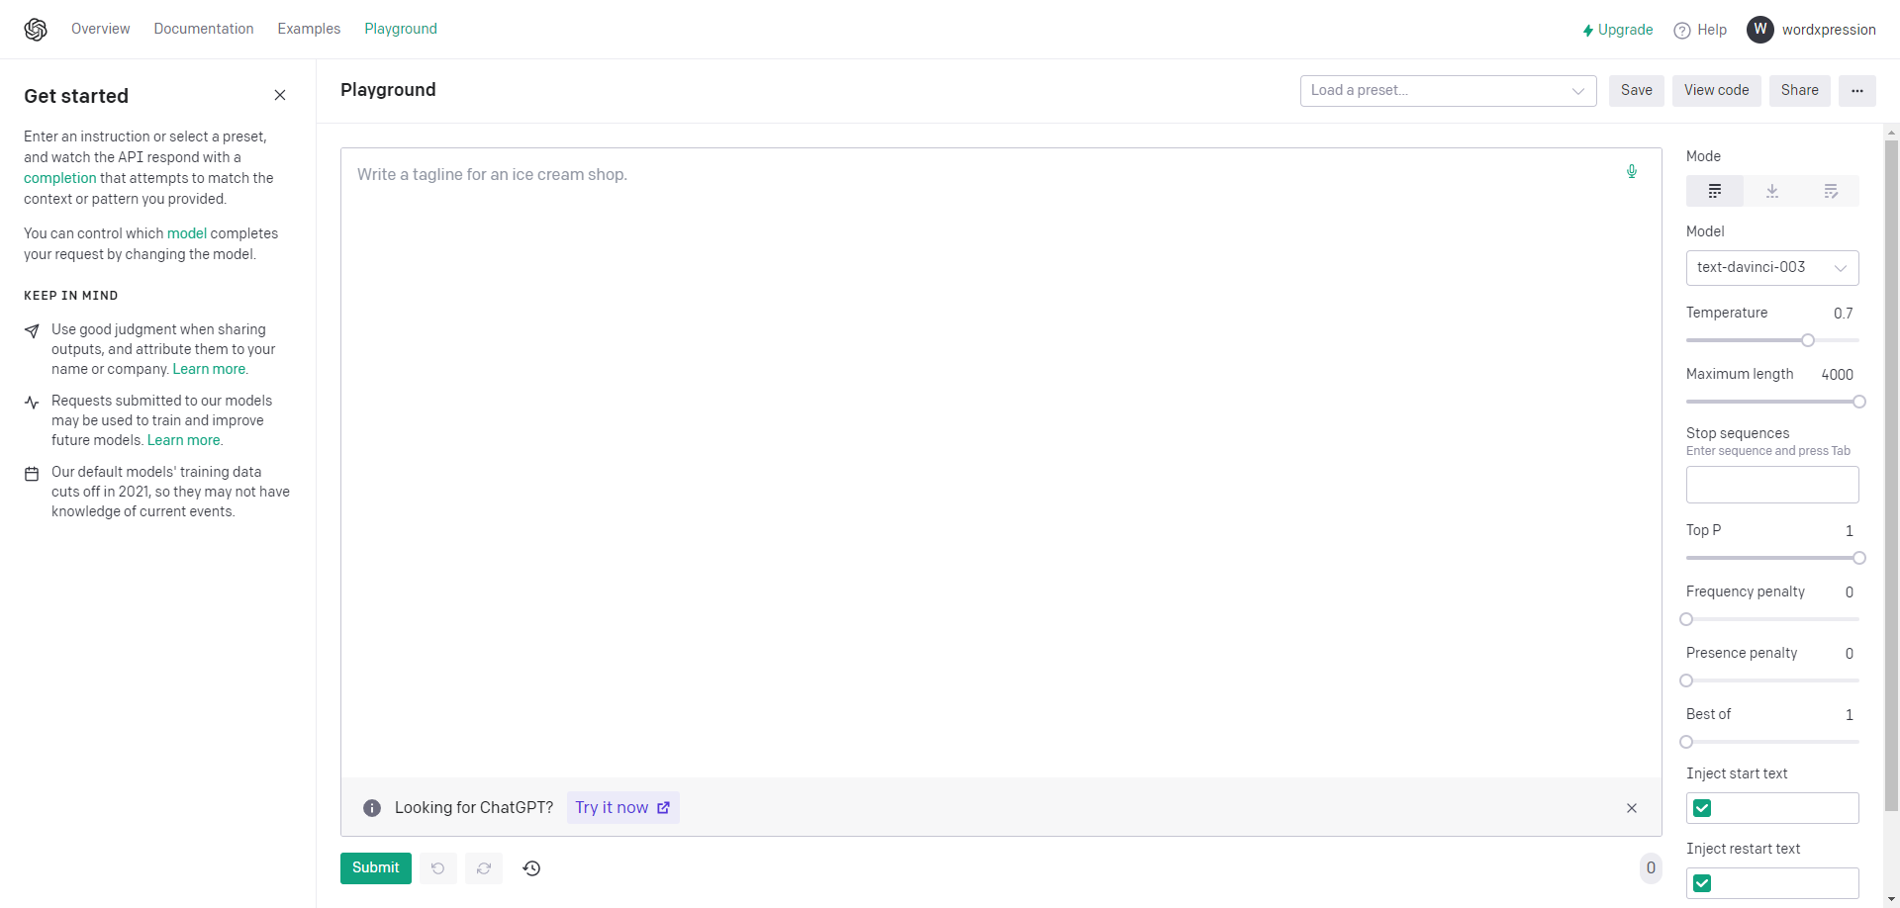The image size is (1900, 908).
Task: Go to Overview tab
Action: [x=101, y=29]
